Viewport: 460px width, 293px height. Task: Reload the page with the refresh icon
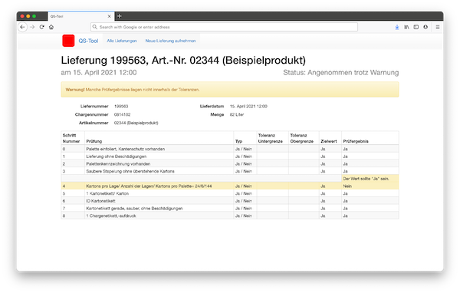41,27
